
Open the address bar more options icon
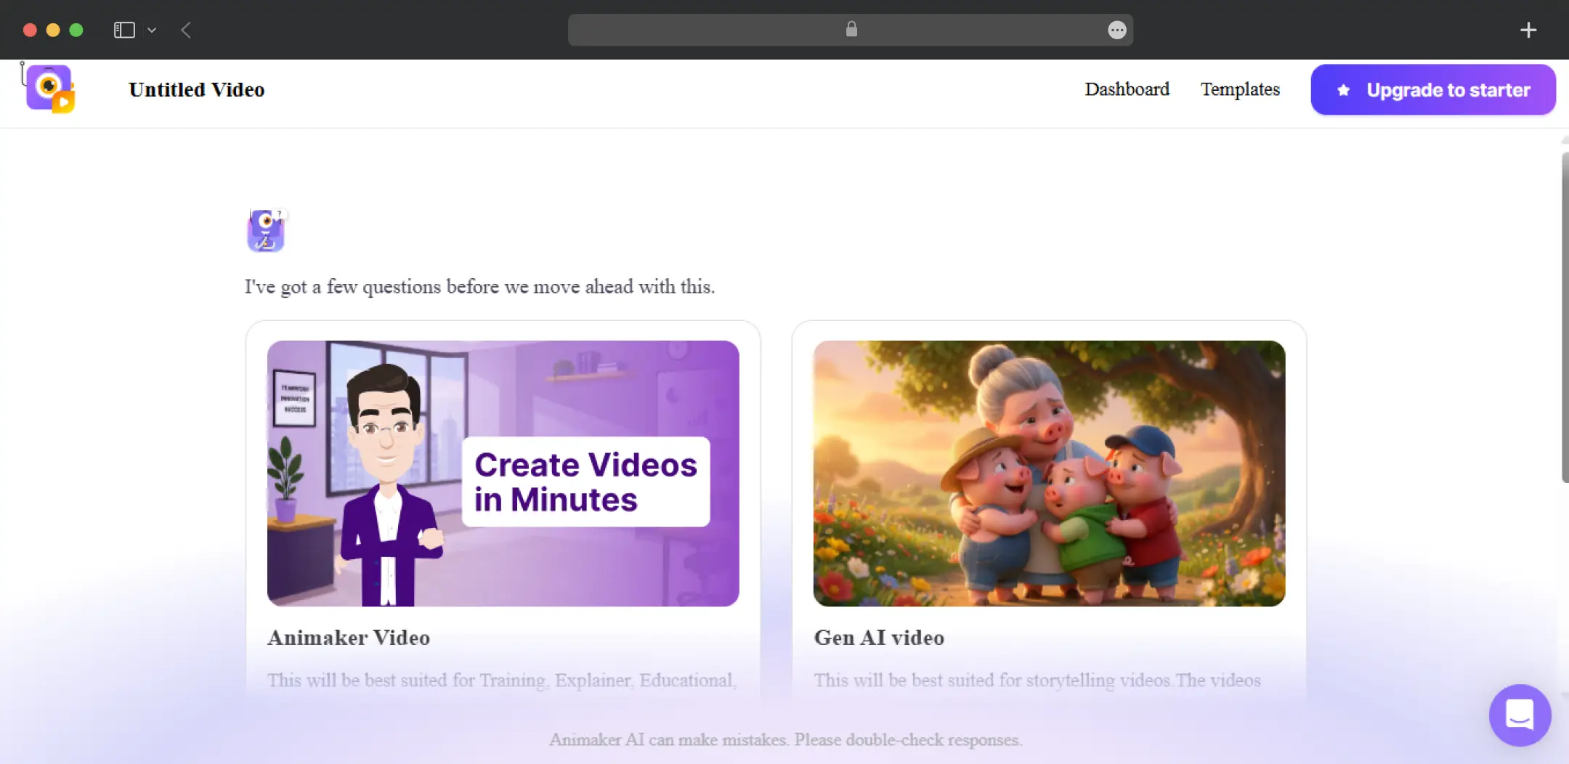tap(1117, 30)
